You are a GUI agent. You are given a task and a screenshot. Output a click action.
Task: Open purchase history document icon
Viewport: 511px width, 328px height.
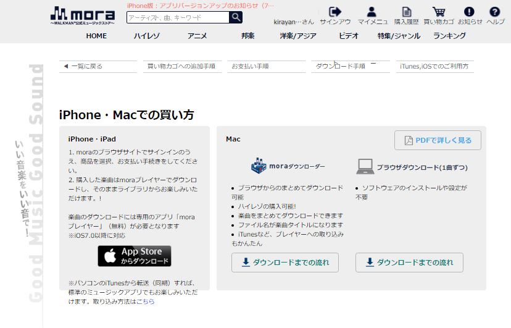(x=406, y=12)
